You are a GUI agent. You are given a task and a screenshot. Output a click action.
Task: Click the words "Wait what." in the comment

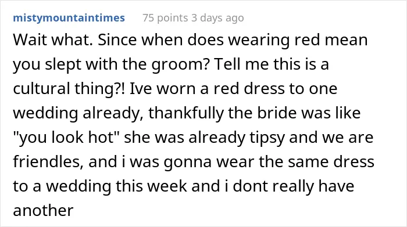point(53,40)
